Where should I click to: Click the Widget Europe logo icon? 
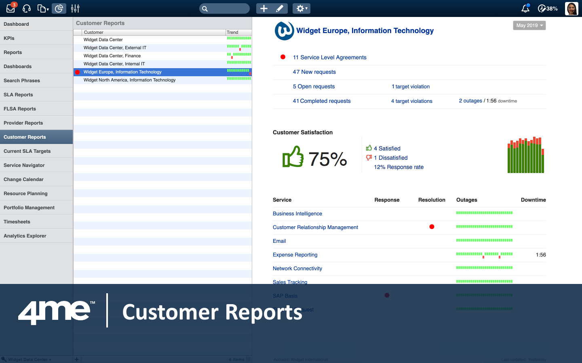tap(285, 31)
